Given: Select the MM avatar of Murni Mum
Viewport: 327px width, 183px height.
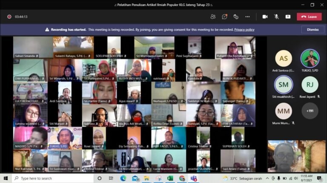Looking at the screenshot, I should (x=284, y=111).
